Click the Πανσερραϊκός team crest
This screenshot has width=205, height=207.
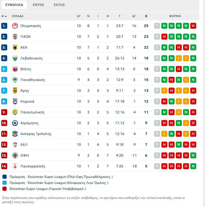point(15,166)
